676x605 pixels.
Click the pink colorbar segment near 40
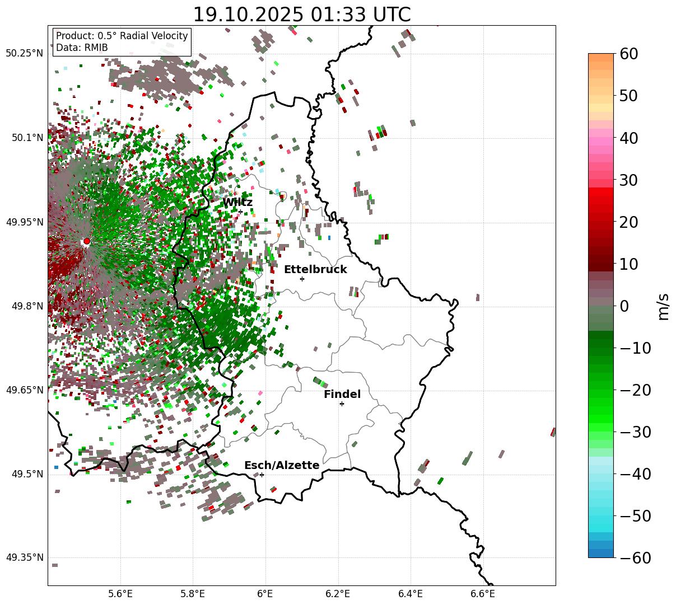pyautogui.click(x=601, y=141)
